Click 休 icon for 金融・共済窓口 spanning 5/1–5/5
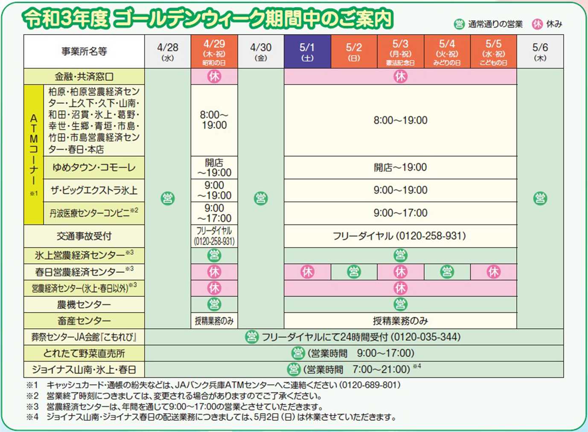This screenshot has width=588, height=432. click(x=400, y=76)
